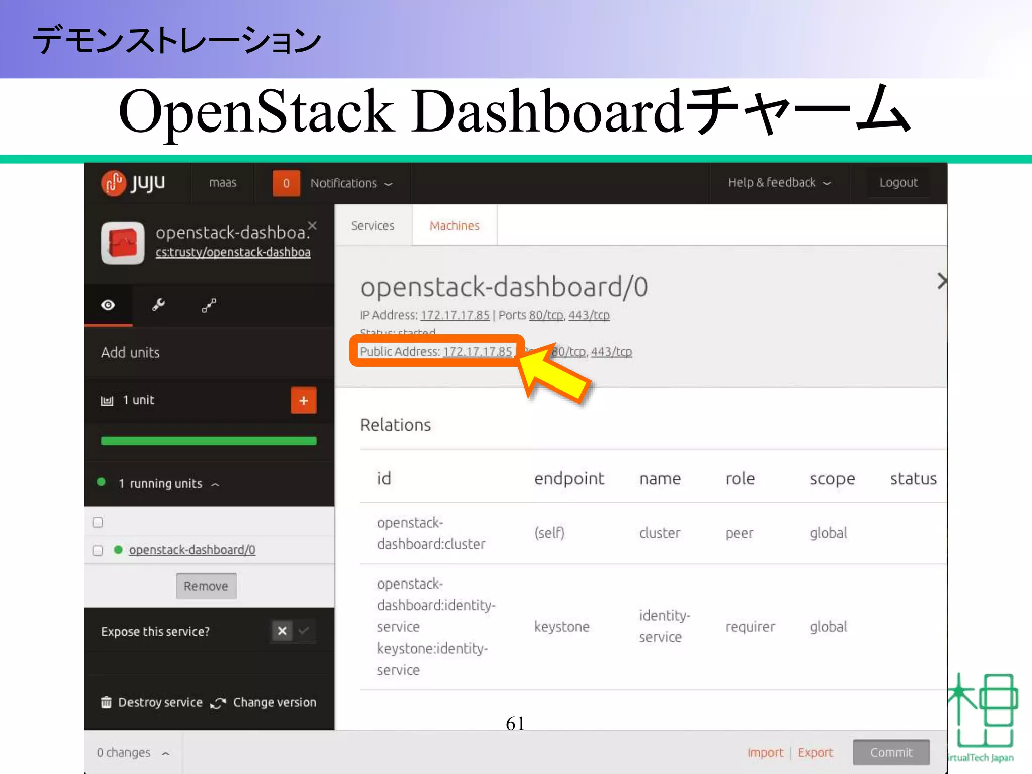
Task: Switch to the Services tab
Action: pos(372,225)
